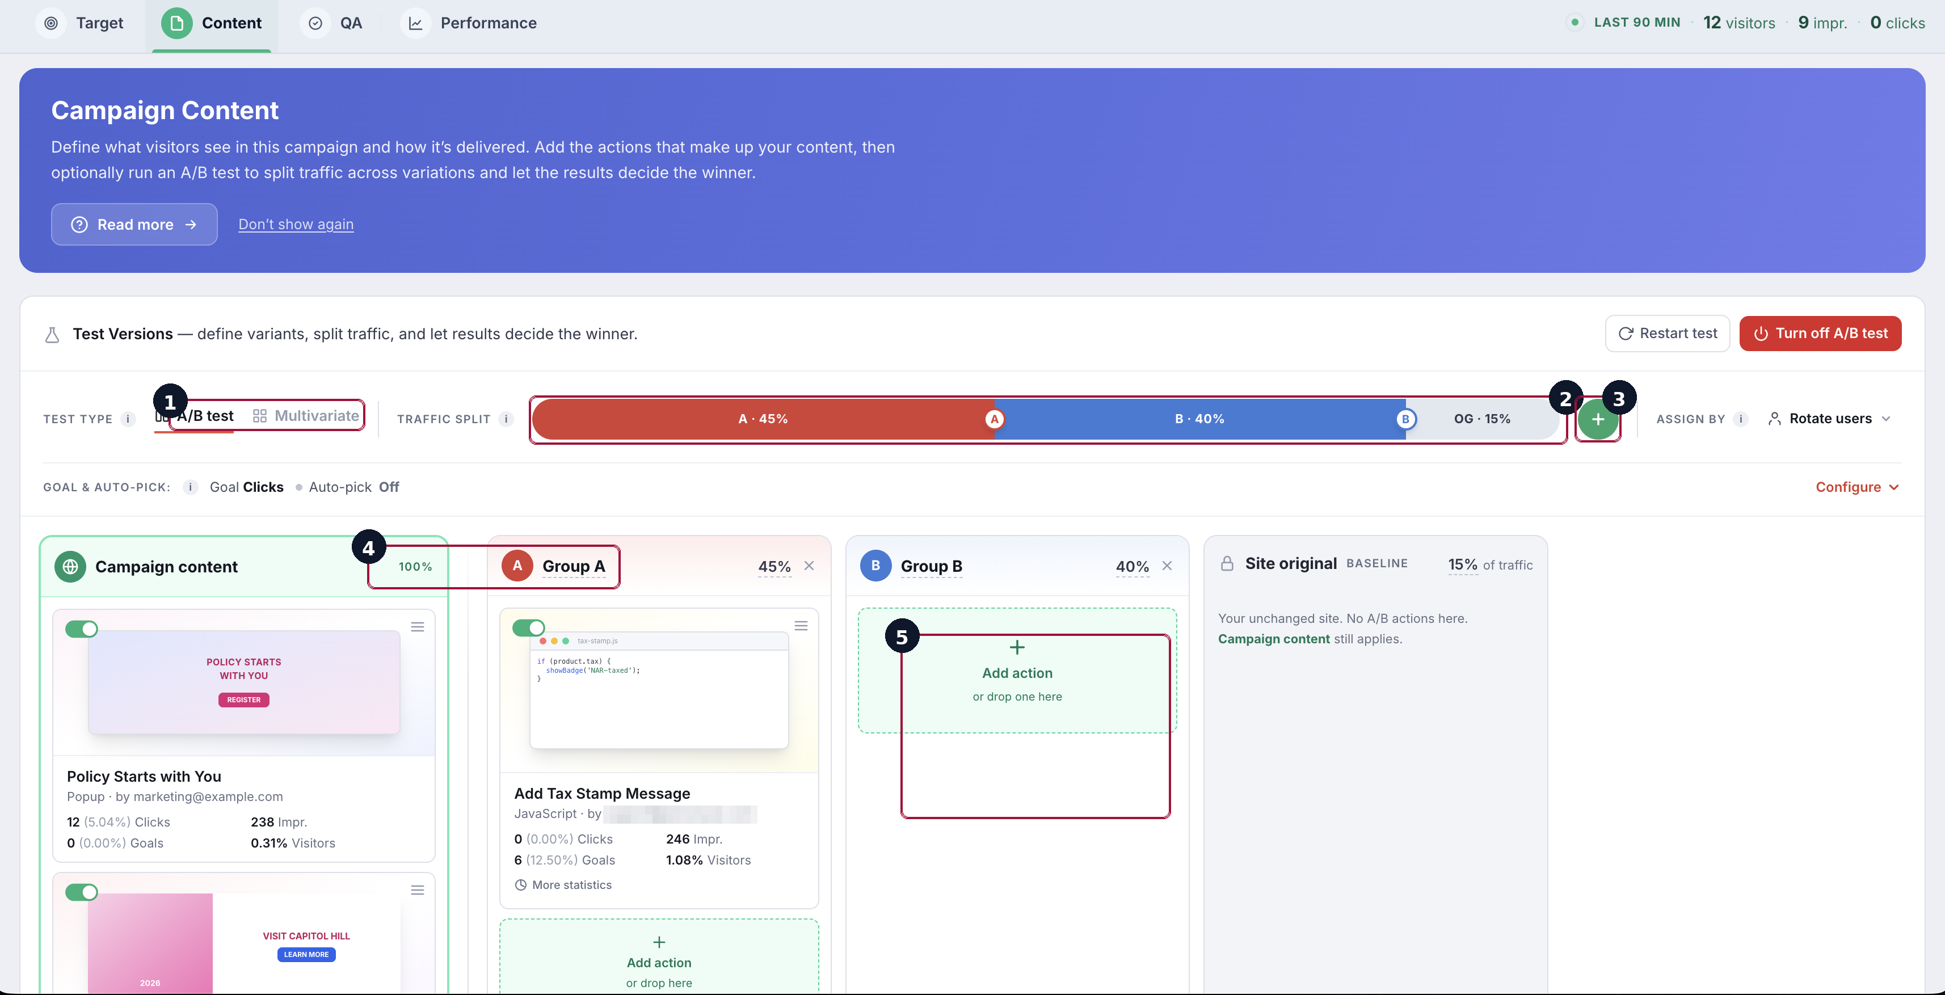Open the Rotate users dropdown
Viewport: 1945px width, 995px height.
point(1829,419)
